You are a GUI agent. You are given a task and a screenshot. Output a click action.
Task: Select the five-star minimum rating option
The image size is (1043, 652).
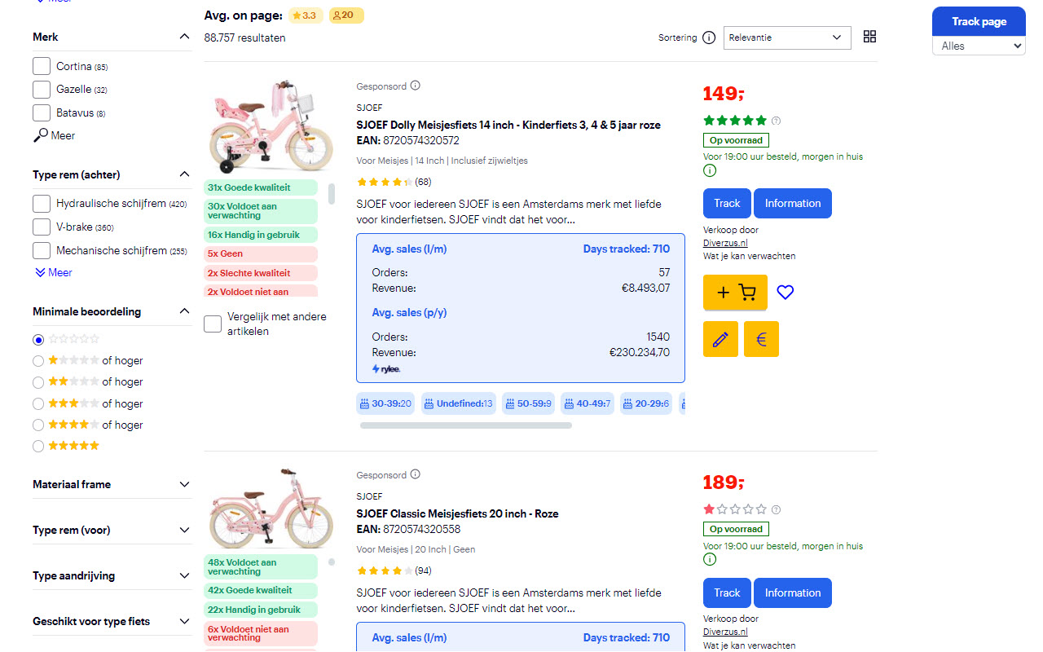(38, 446)
